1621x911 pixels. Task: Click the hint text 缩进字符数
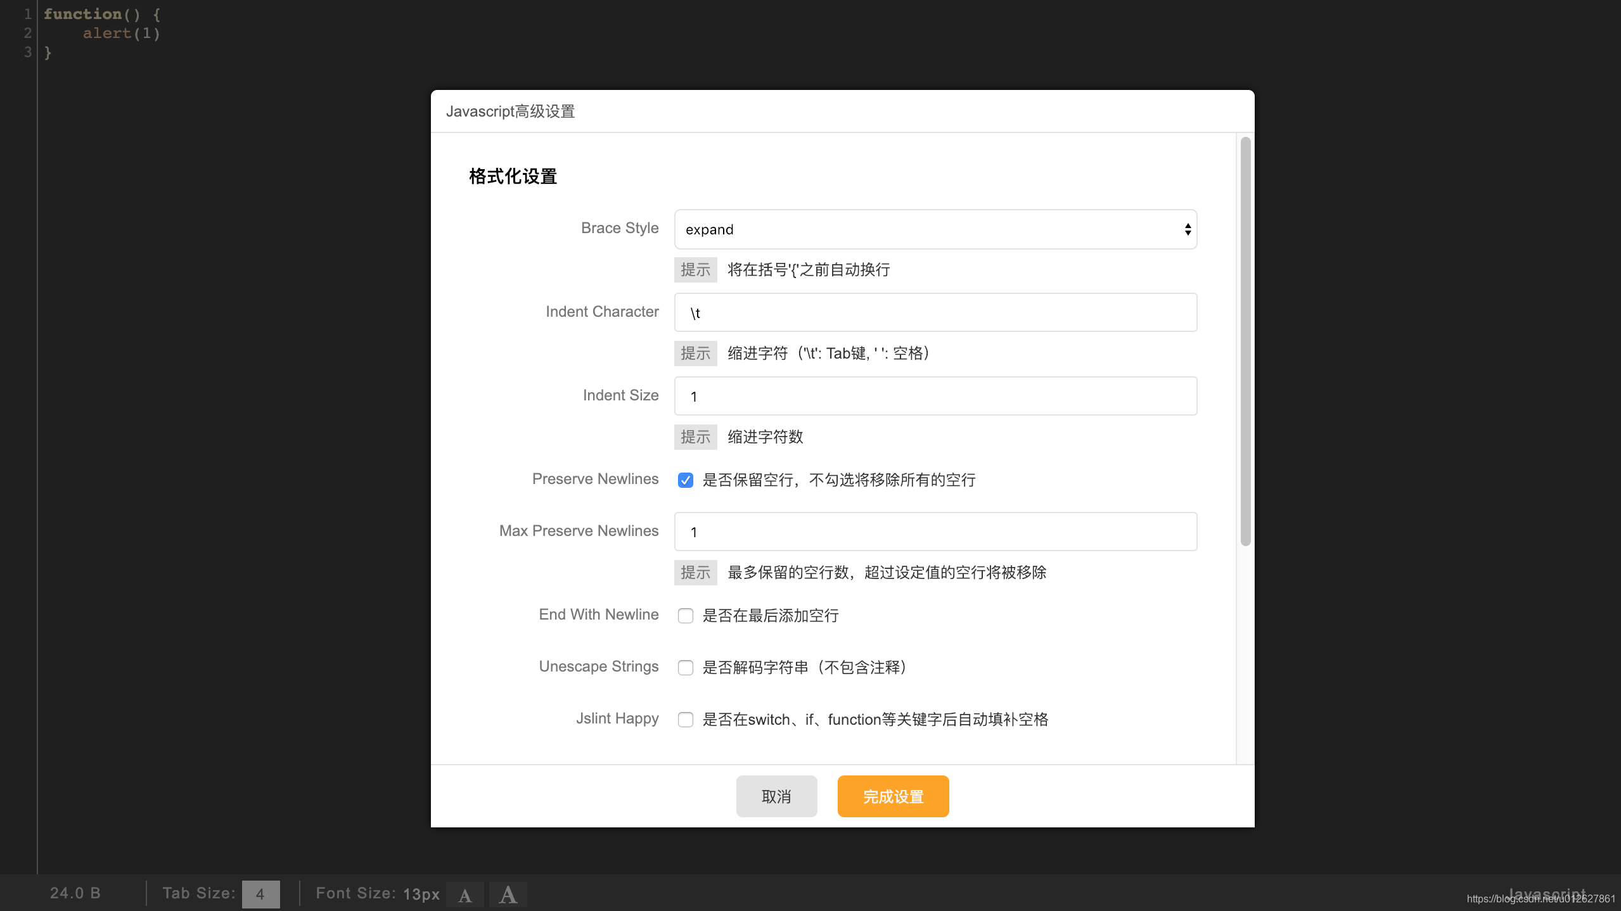[766, 437]
